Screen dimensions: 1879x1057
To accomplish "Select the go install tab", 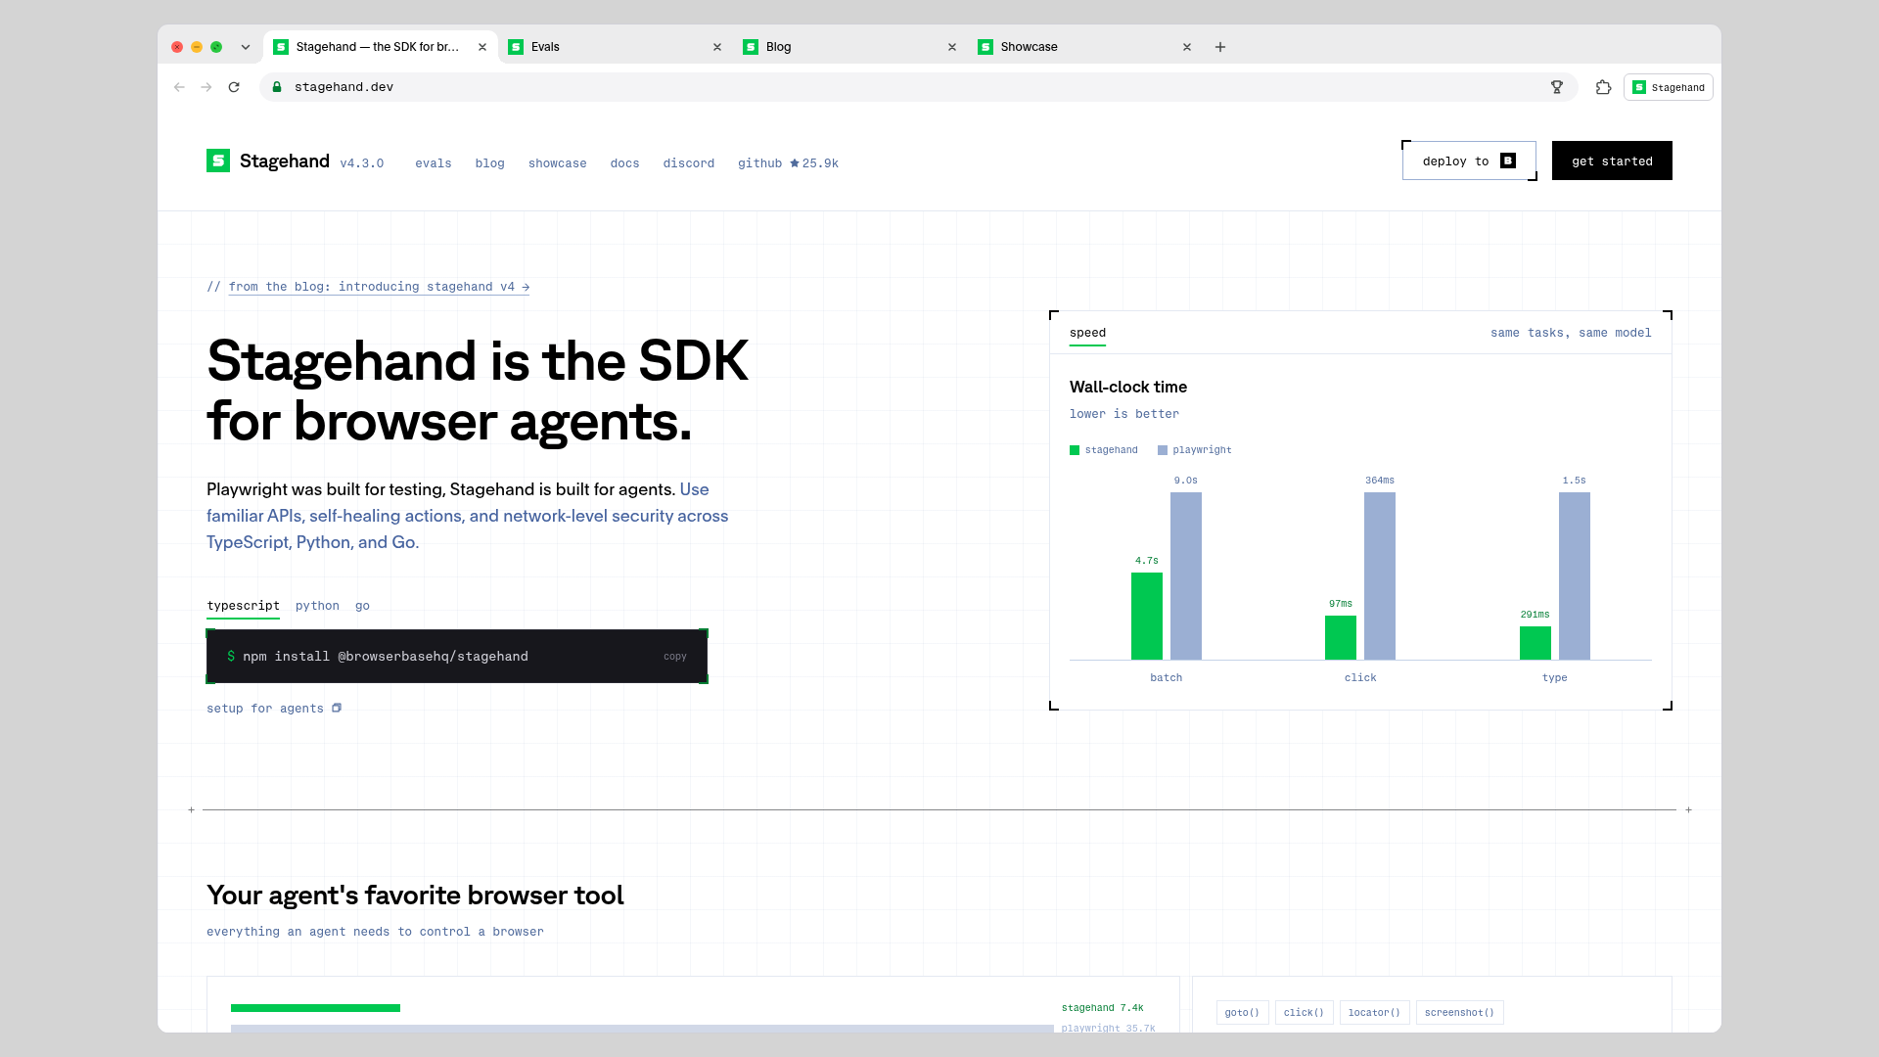I will [x=362, y=606].
